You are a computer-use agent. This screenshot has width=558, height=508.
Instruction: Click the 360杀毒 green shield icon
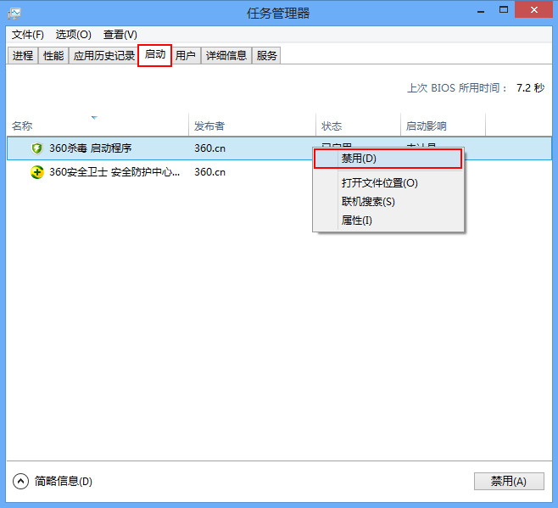[36, 148]
